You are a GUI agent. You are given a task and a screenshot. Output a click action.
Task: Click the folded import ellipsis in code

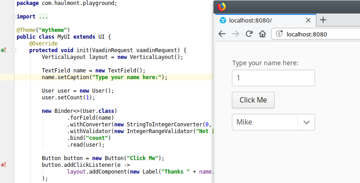click(43, 17)
